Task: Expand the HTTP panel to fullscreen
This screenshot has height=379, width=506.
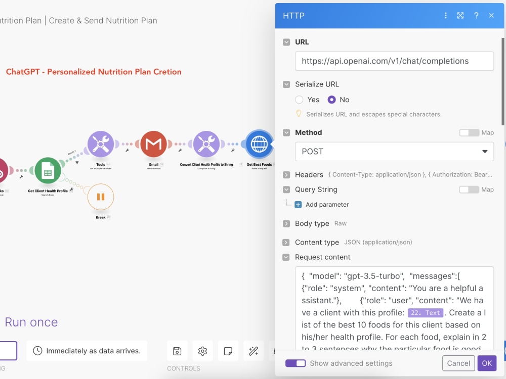Action: [460, 16]
